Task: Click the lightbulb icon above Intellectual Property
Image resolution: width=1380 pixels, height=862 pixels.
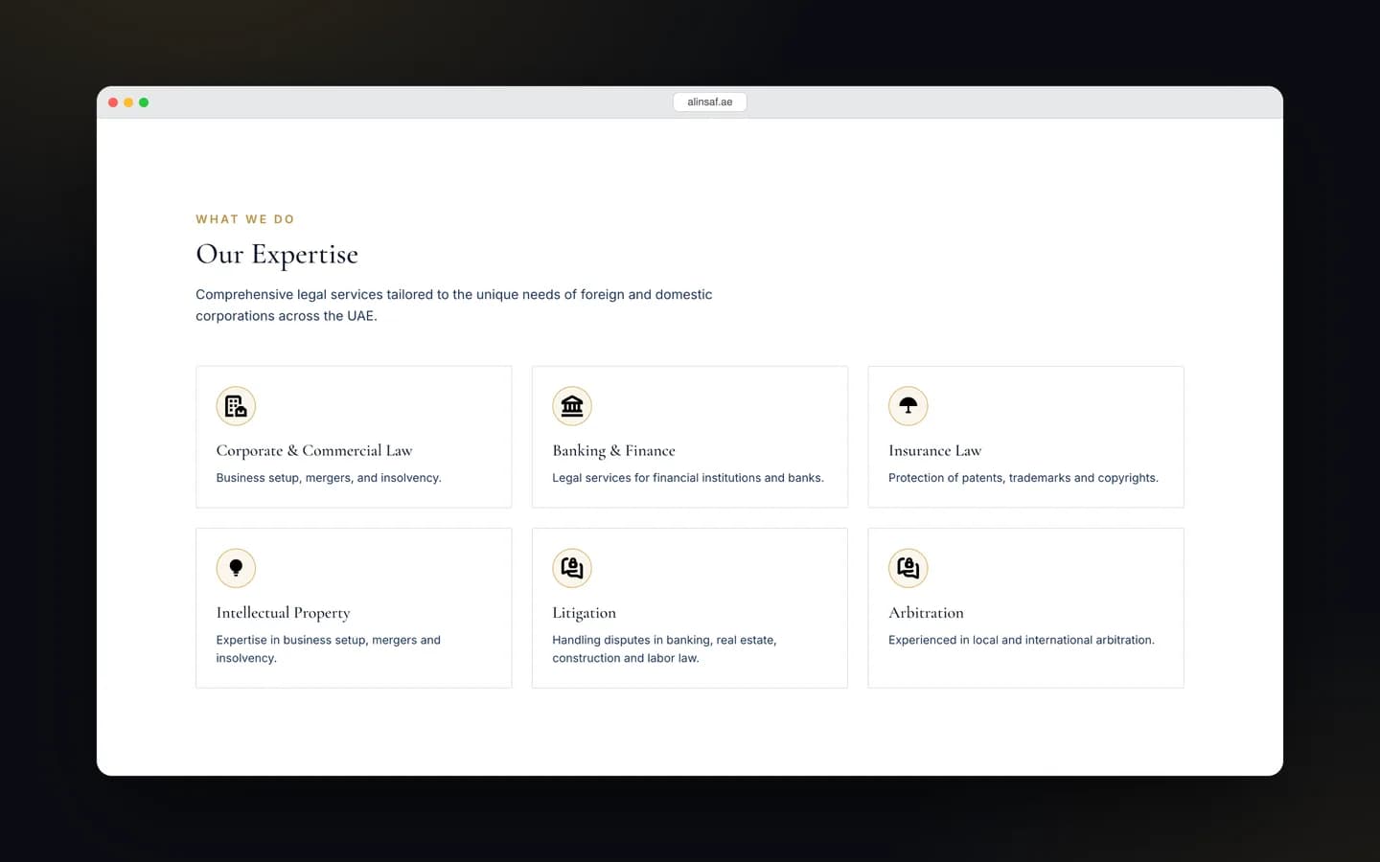Action: click(236, 568)
